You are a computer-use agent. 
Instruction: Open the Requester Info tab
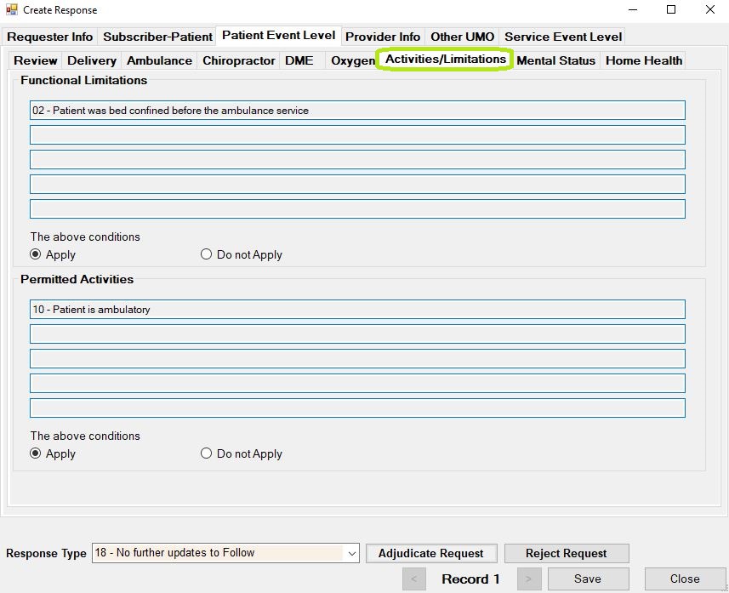pos(49,37)
